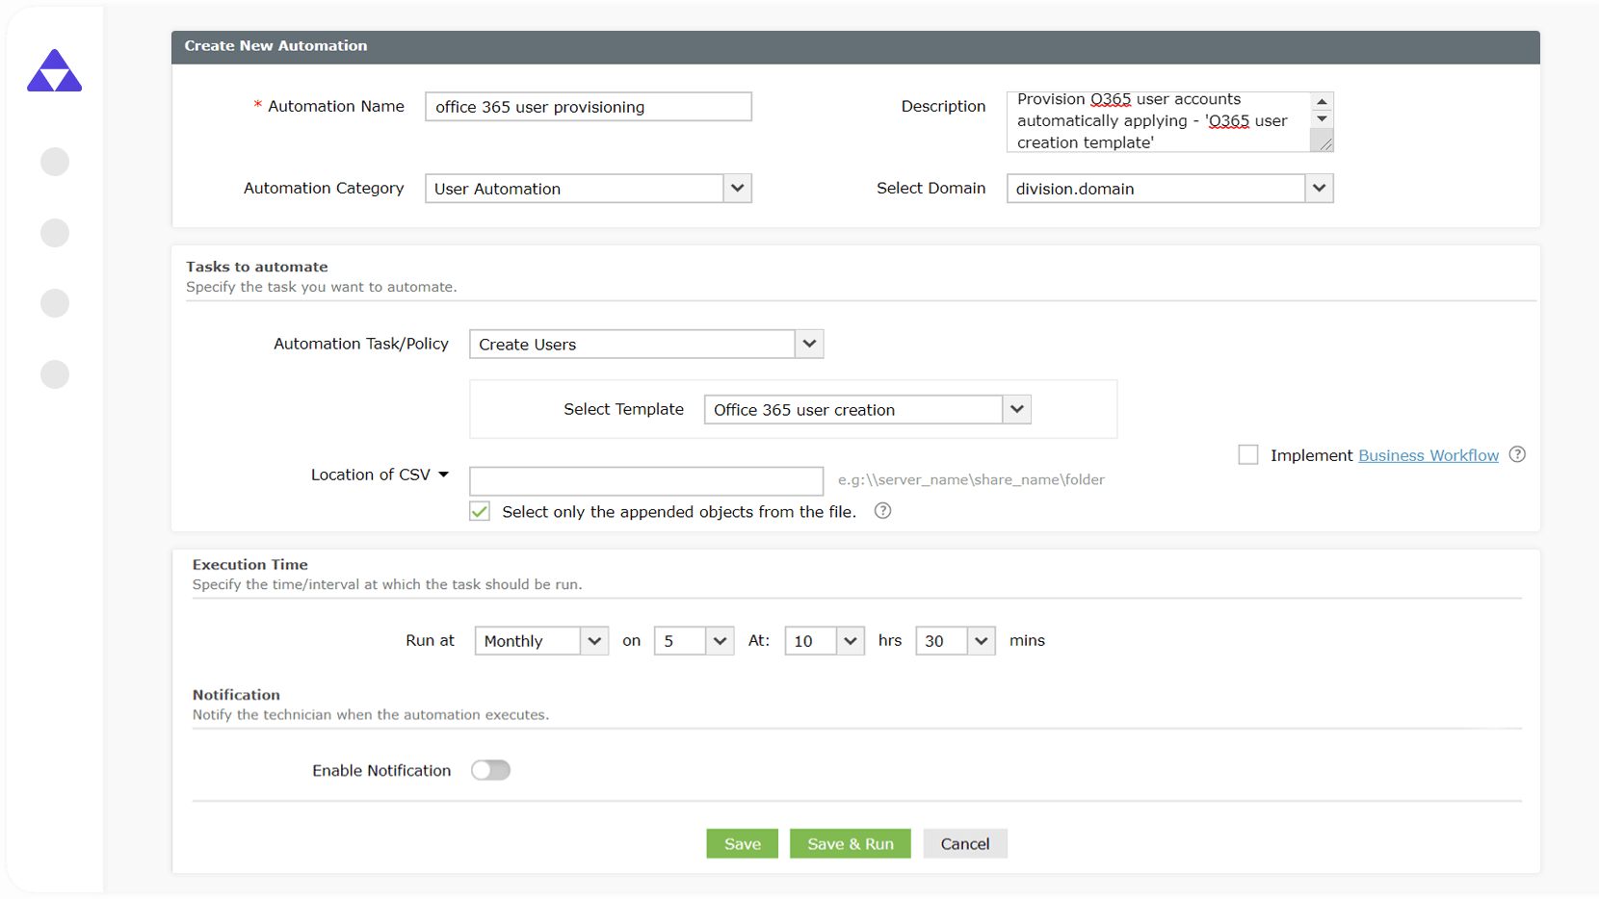Open the Automation Task/Policy dropdown
The height and width of the screenshot is (899, 1599).
click(646, 345)
